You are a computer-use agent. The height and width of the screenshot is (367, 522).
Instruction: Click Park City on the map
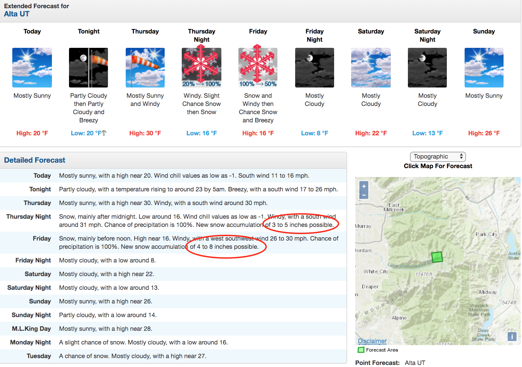click(486, 234)
